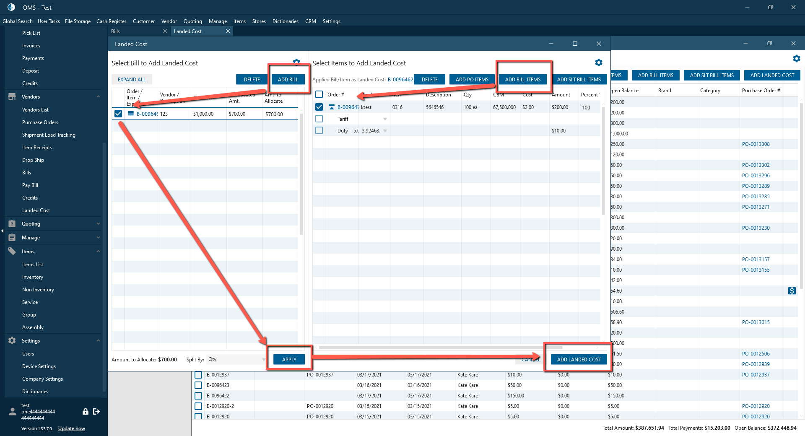Click the vertical scrollbar of the items grid
This screenshot has width=805, height=436.
point(604,161)
